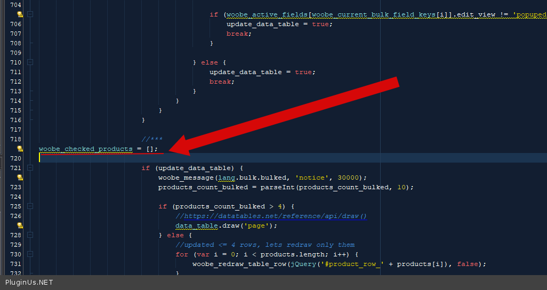Screen dimensions: 547x290
Task: Collapse the fold at the woobe_active_fields if block
Action: point(30,14)
